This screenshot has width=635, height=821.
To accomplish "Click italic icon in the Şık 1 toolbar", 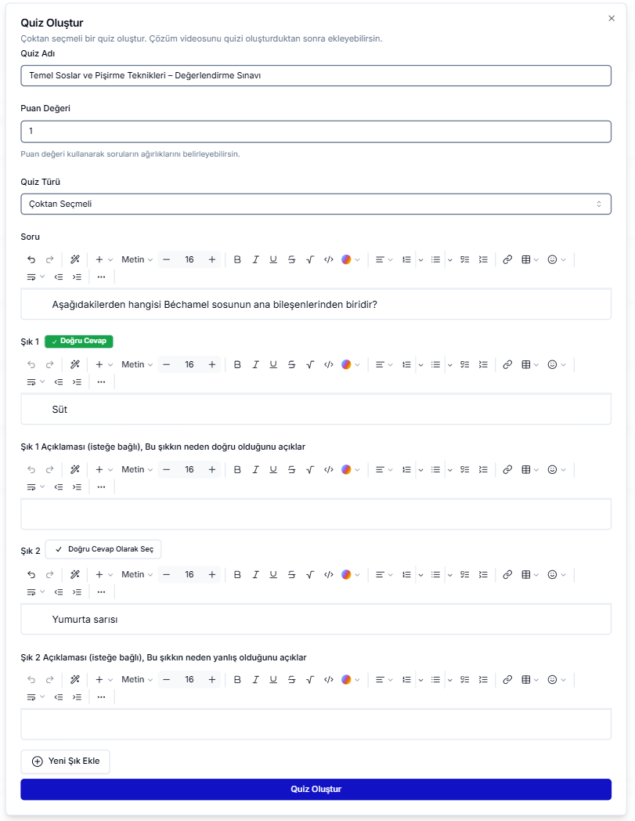I will 255,364.
